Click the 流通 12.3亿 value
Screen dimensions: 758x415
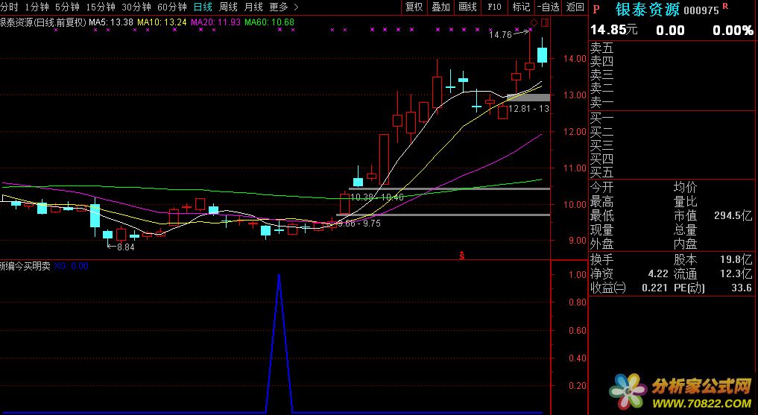pyautogui.click(x=736, y=274)
